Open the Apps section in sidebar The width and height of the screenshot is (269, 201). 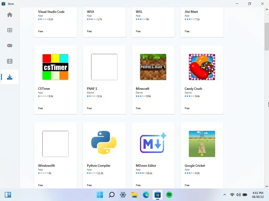(x=10, y=30)
